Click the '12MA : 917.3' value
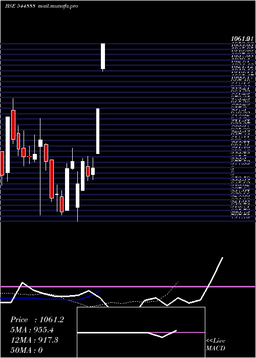This screenshot has width=256, height=358. [x=34, y=340]
